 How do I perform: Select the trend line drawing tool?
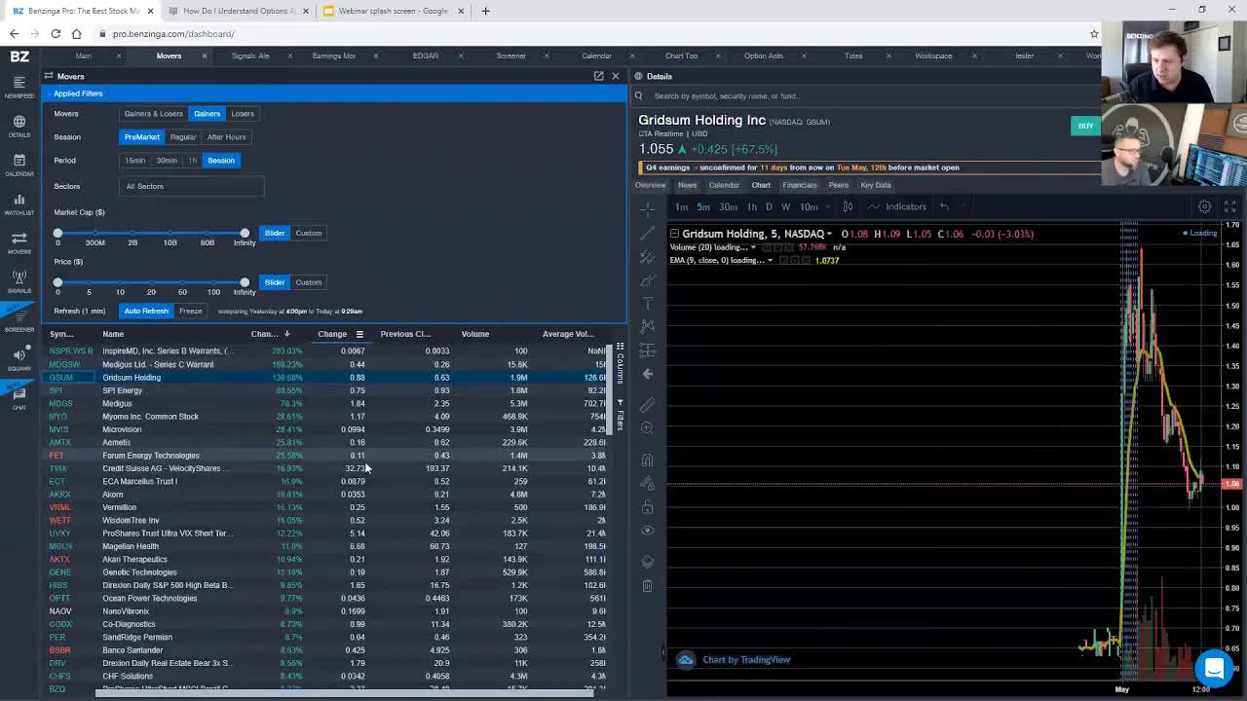click(x=647, y=234)
